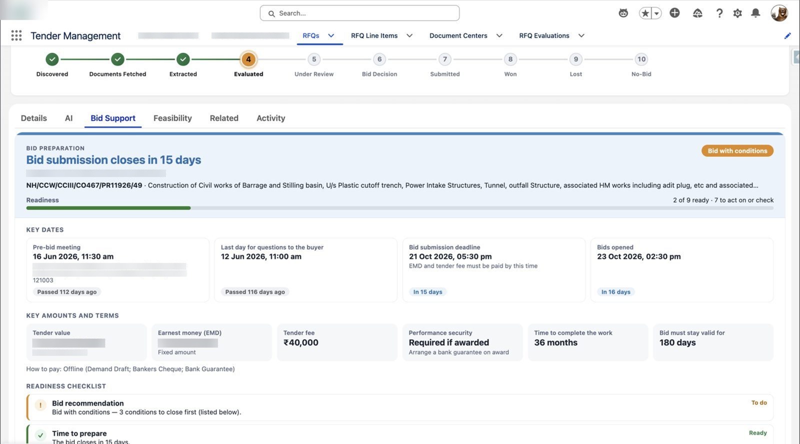The width and height of the screenshot is (800, 444).
Task: Select the current Evaluated stage 4
Action: pos(248,59)
